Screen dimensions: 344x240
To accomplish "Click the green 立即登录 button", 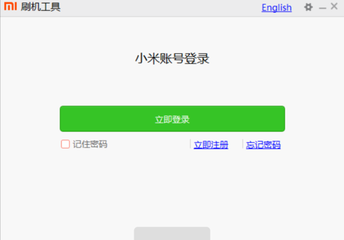I will 172,119.
